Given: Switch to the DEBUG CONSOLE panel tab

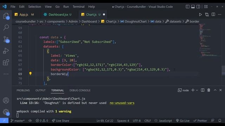Looking at the screenshot, I should click(x=80, y=90).
